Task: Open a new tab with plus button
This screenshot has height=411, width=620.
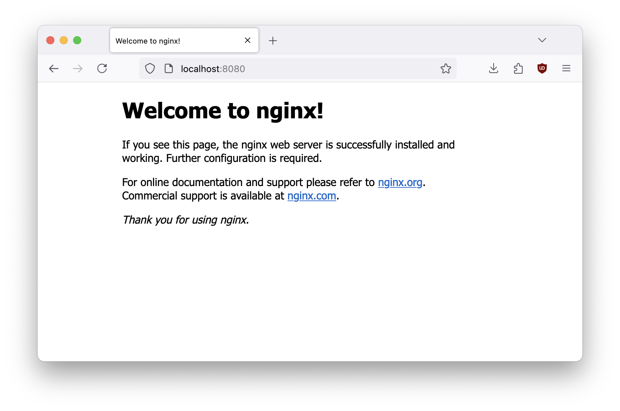Action: 273,41
